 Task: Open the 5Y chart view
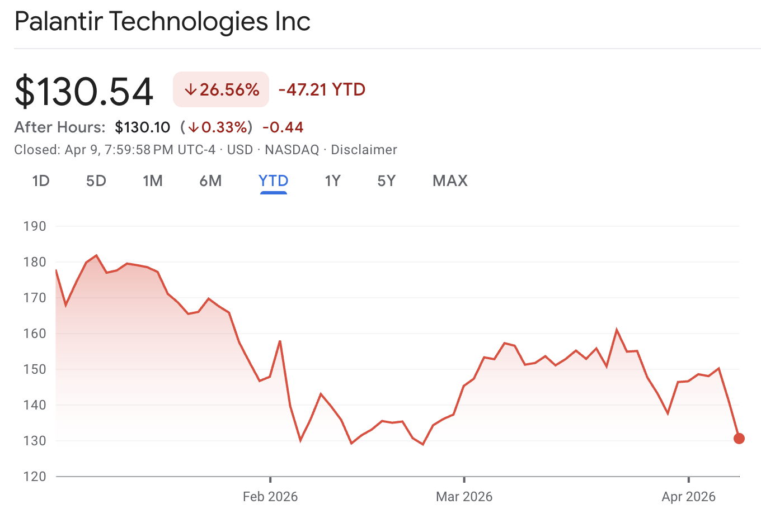(386, 180)
